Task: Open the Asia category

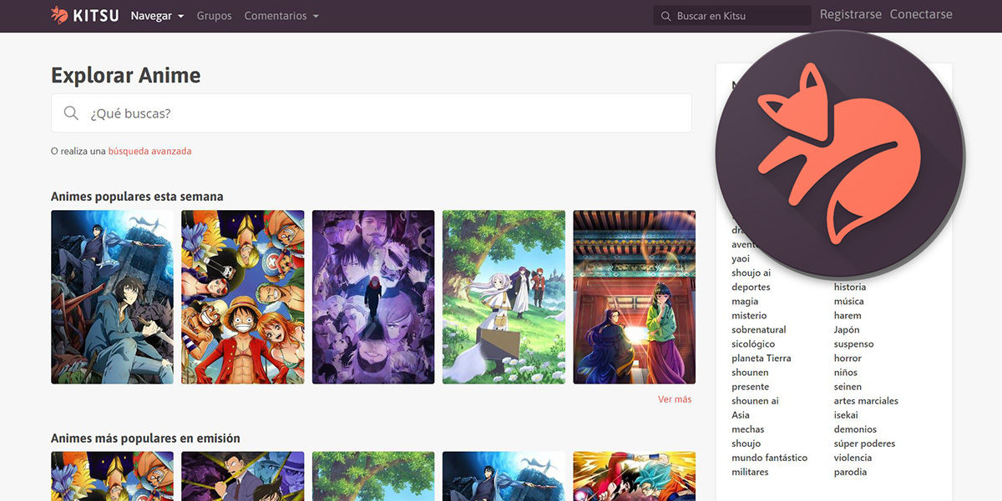Action: pyautogui.click(x=741, y=415)
